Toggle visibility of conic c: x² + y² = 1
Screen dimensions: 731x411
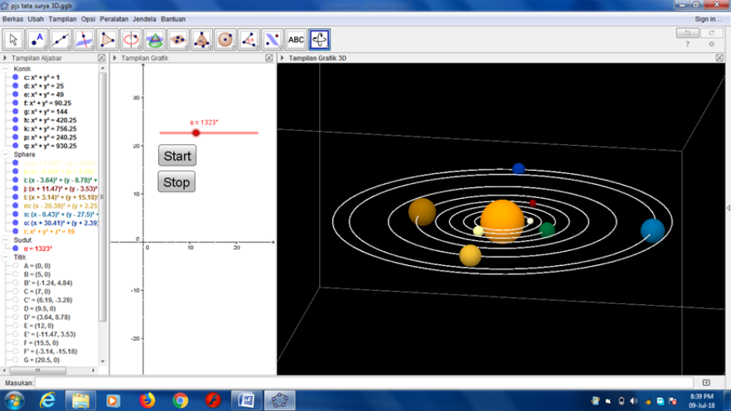click(x=16, y=77)
